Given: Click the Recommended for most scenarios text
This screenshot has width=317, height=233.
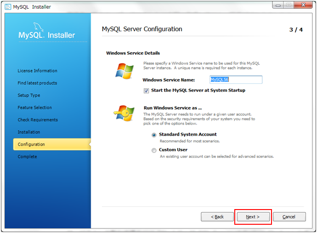Looking at the screenshot, I should pos(190,141).
